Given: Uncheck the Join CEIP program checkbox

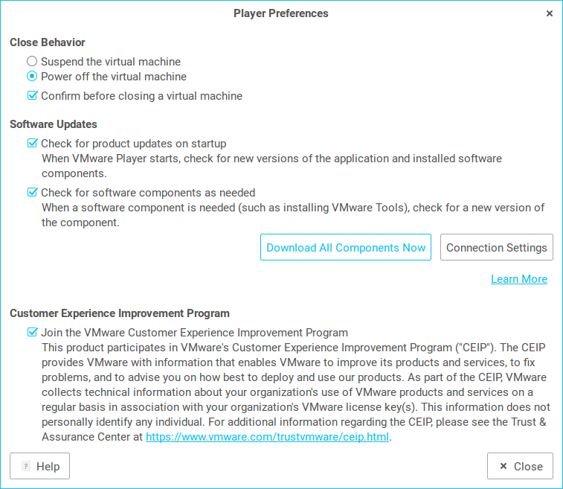Looking at the screenshot, I should pyautogui.click(x=33, y=333).
